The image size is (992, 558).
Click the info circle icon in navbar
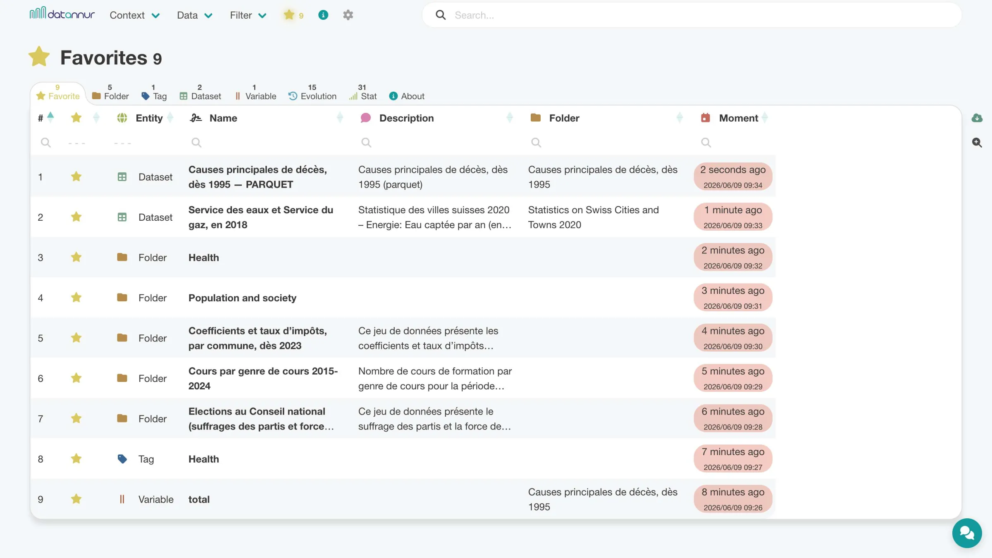pos(323,15)
